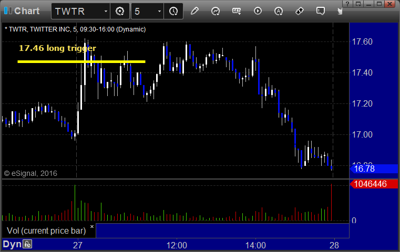
Task: Open the symbol settings gear icon
Action: click(120, 11)
